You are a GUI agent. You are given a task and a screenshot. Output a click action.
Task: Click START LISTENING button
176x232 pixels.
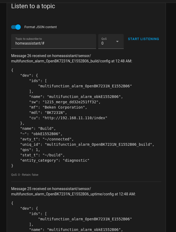pyautogui.click(x=143, y=39)
